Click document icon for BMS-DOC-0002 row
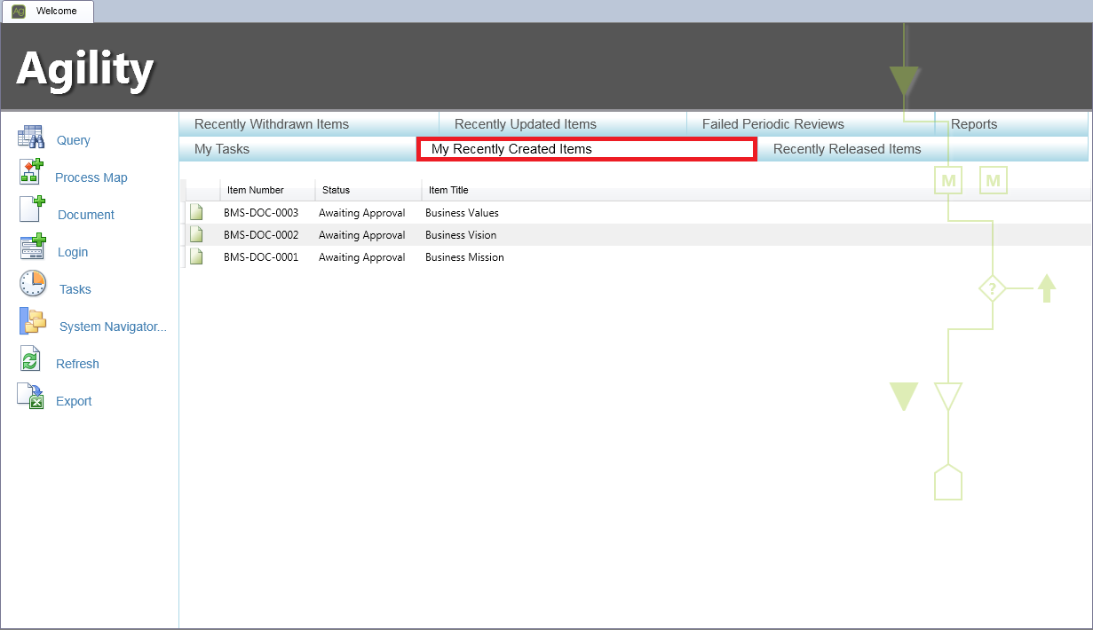This screenshot has width=1093, height=630. click(196, 235)
